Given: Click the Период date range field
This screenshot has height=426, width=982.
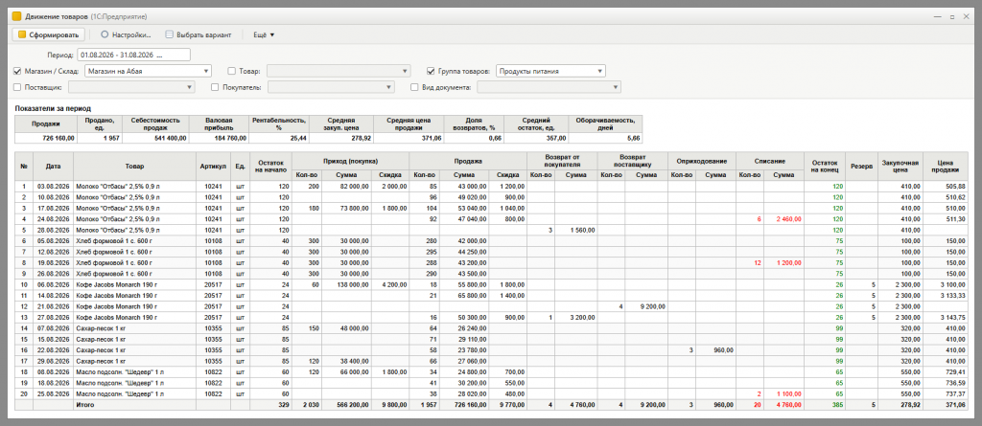Looking at the screenshot, I should (x=133, y=56).
